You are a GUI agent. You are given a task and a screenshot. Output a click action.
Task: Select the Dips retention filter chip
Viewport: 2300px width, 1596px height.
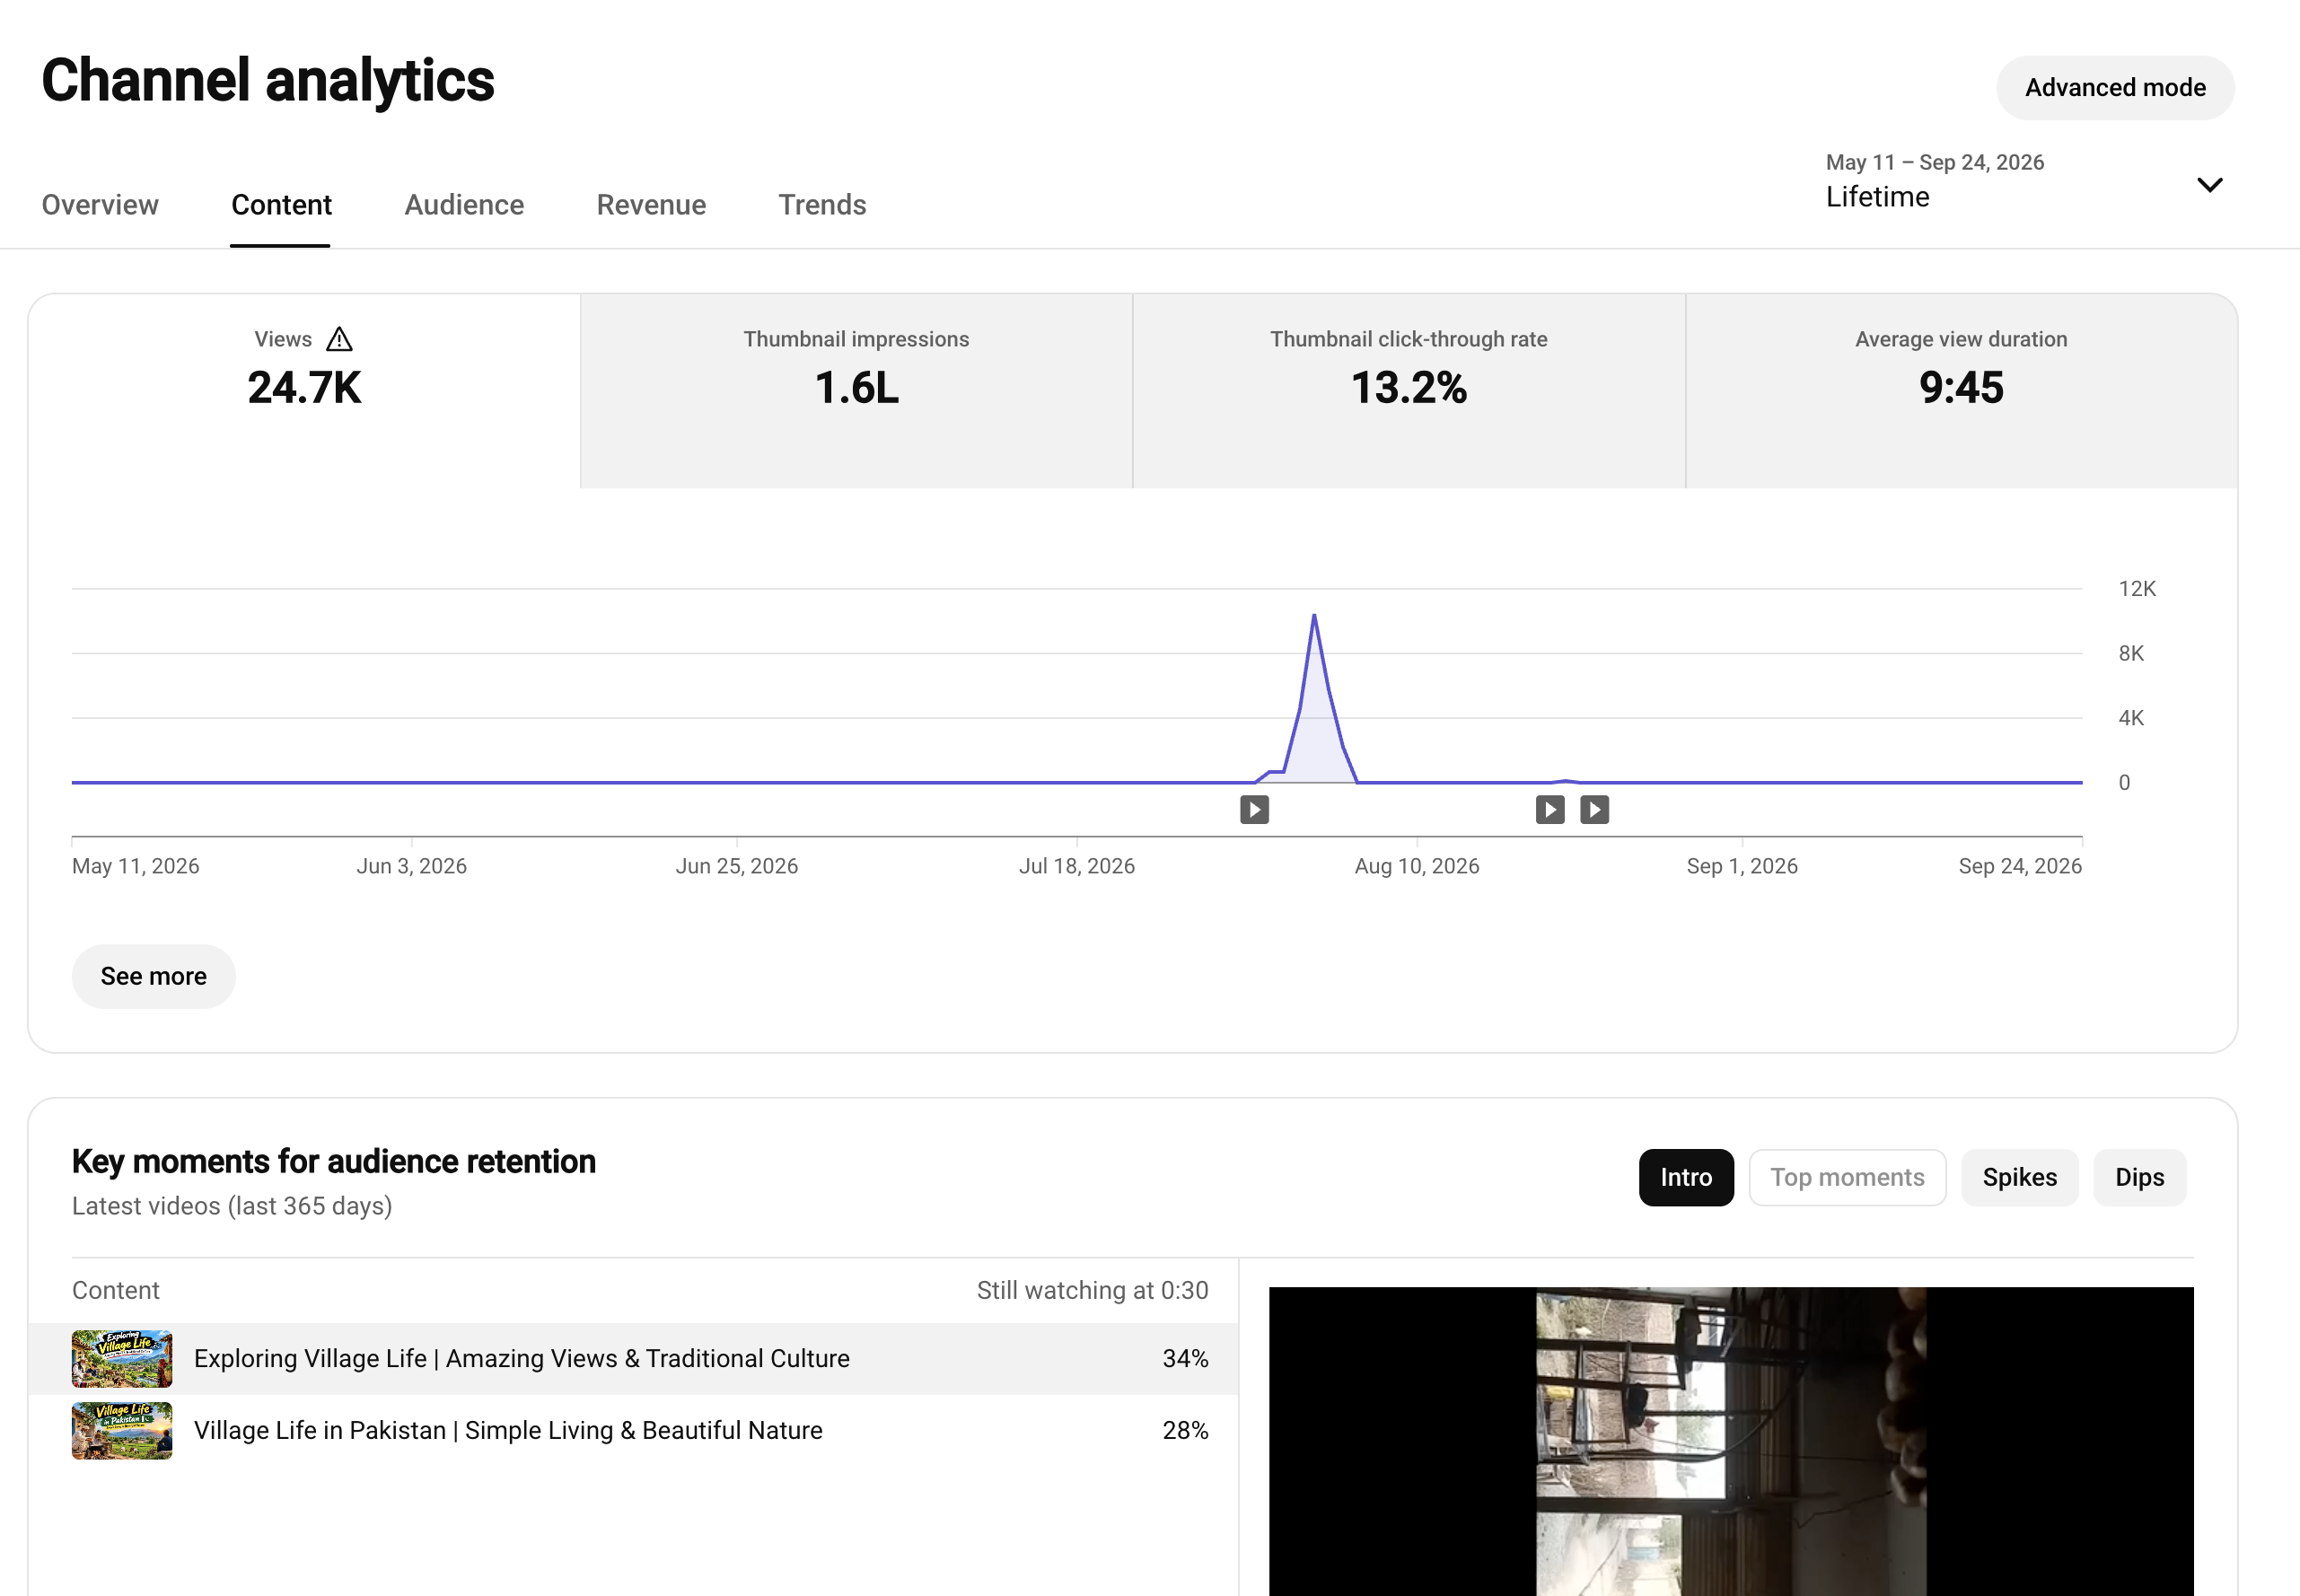(2139, 1177)
